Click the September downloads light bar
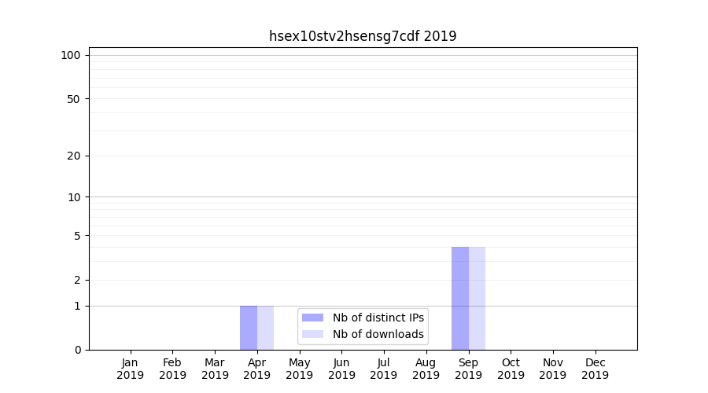The height and width of the screenshot is (393, 708). click(477, 298)
